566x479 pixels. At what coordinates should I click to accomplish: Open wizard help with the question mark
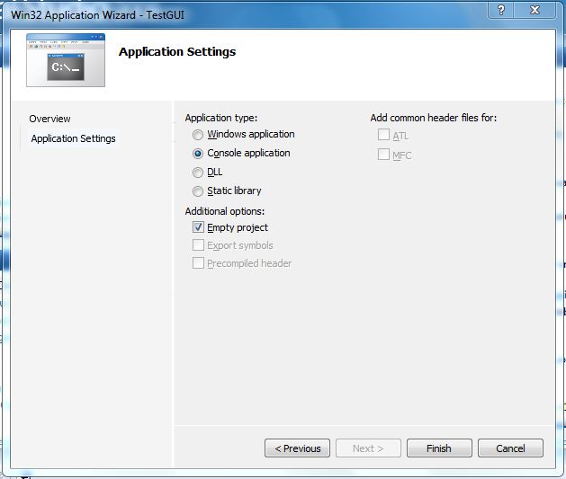(x=500, y=10)
